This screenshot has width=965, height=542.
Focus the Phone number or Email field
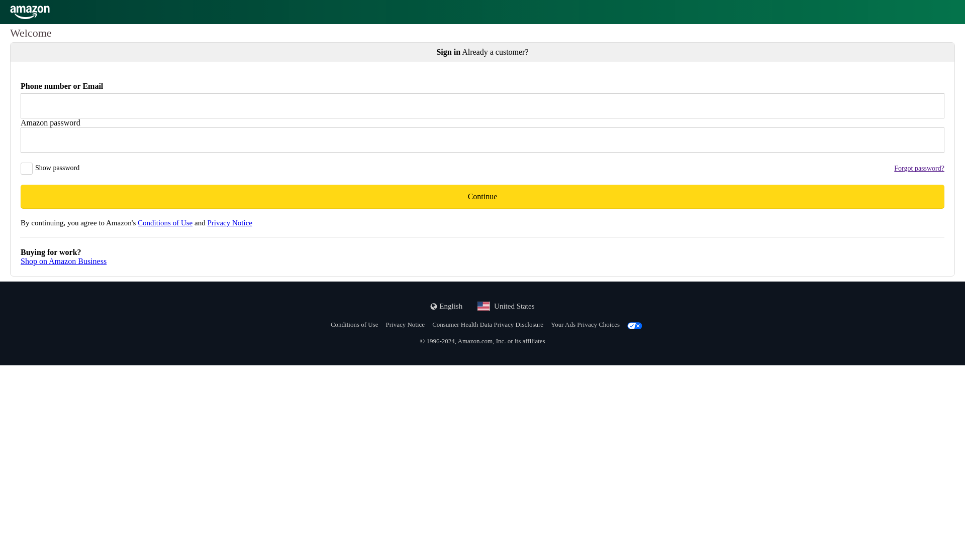482,106
